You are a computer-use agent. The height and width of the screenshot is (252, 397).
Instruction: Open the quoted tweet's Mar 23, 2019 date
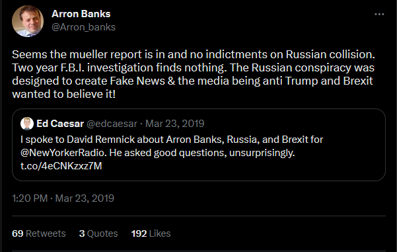point(174,124)
